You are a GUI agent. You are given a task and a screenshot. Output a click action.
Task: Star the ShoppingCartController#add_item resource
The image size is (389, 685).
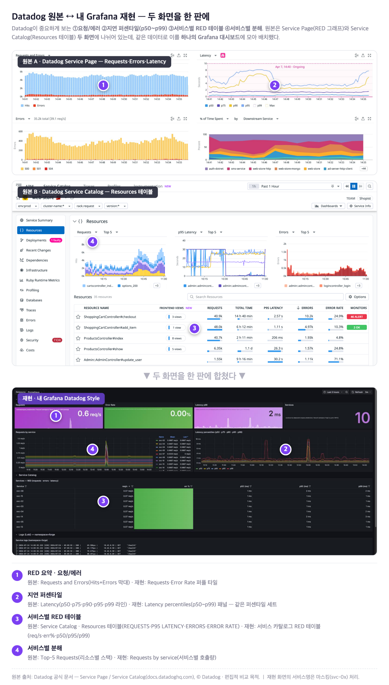[78, 328]
